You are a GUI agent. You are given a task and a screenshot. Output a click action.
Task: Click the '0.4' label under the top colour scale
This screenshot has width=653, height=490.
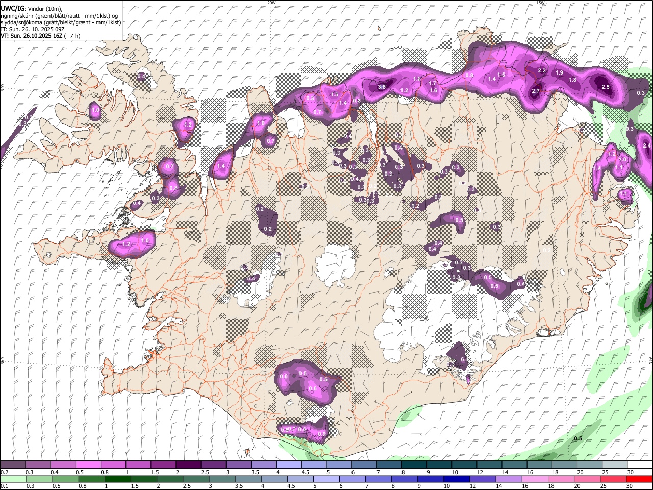tap(55, 472)
